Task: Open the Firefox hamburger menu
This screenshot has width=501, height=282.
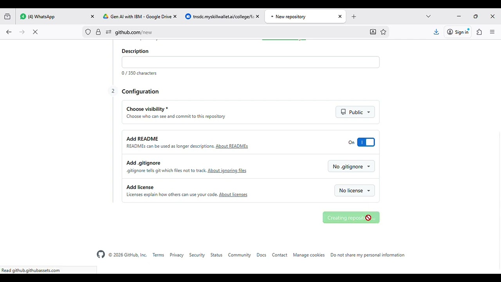Action: click(492, 32)
